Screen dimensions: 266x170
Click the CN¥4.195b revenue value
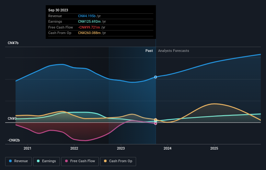[87, 16]
